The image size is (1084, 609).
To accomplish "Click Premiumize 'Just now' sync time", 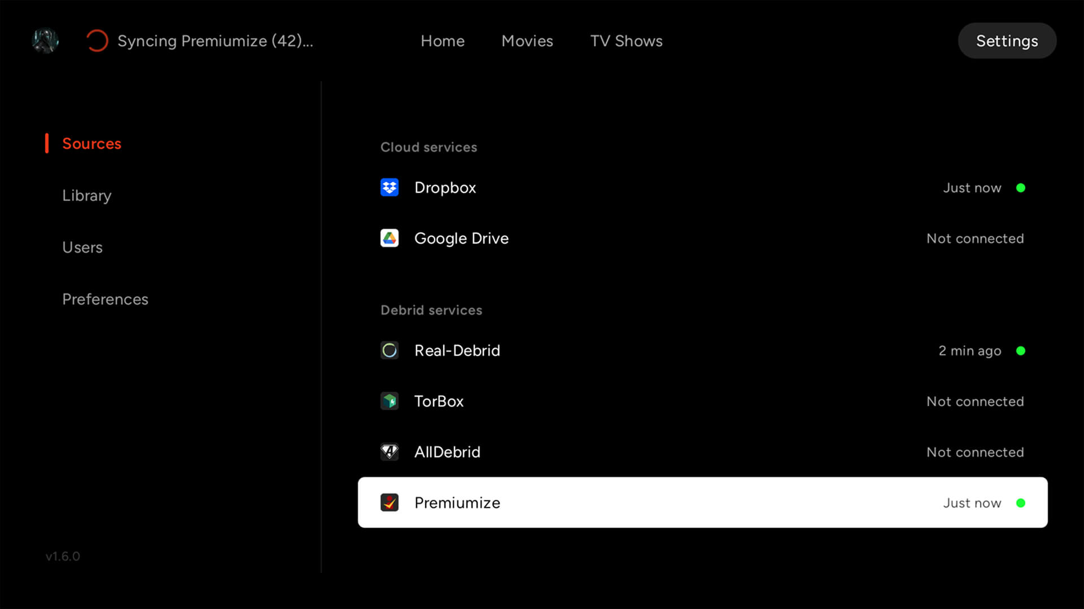I will tap(972, 503).
